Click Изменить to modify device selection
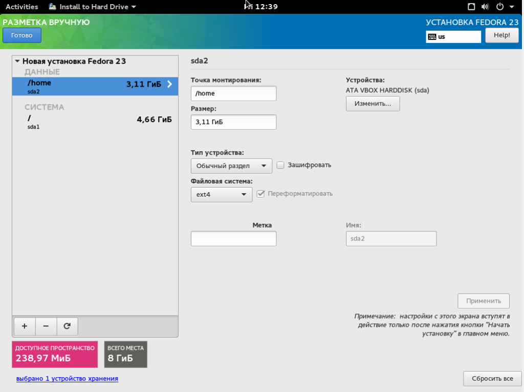Image resolution: width=524 pixels, height=392 pixels. point(373,104)
